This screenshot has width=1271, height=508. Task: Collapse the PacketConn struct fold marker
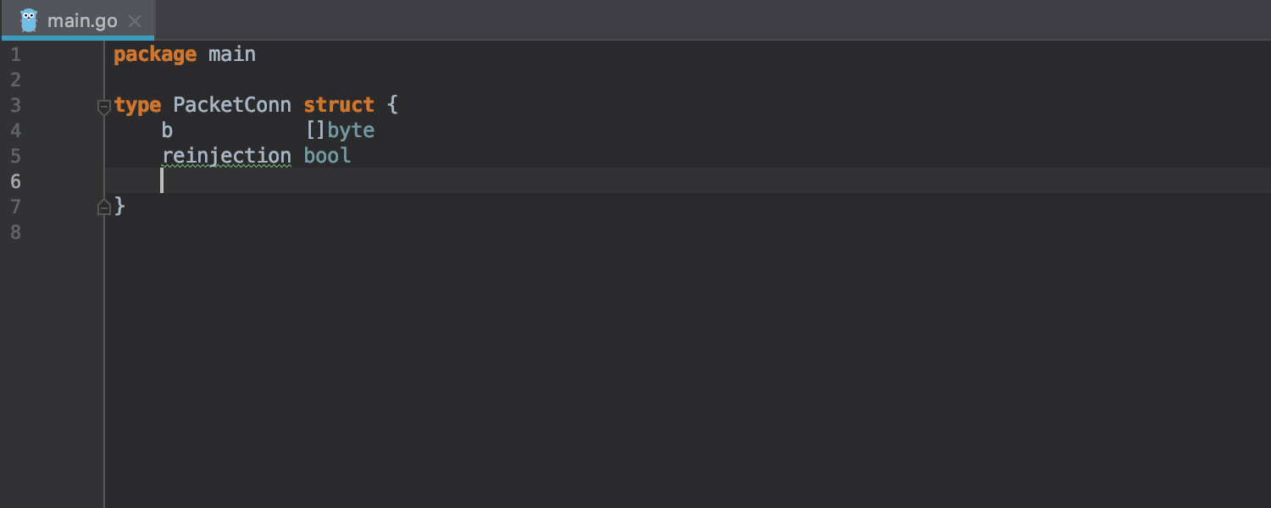[104, 108]
